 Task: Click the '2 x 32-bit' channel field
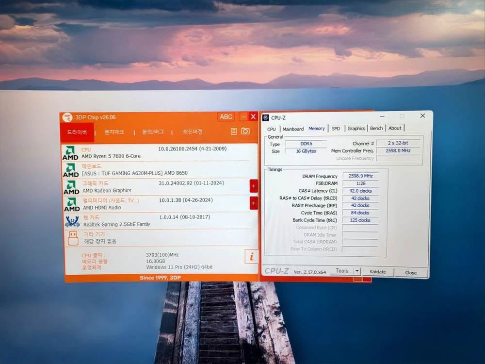click(x=398, y=143)
